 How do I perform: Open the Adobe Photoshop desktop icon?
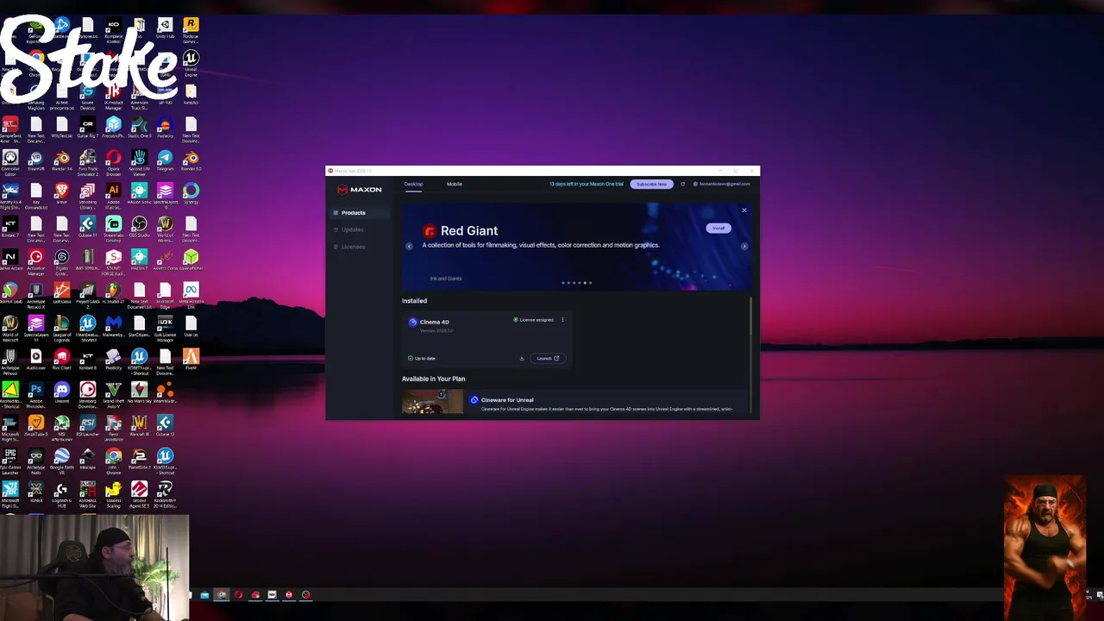(x=35, y=393)
